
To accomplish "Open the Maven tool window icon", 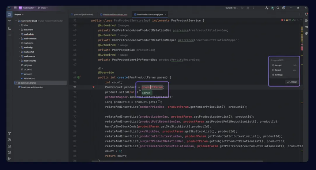I will (306, 27).
